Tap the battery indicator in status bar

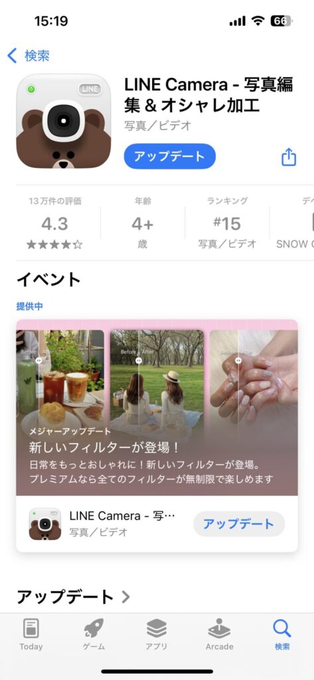coord(281,21)
